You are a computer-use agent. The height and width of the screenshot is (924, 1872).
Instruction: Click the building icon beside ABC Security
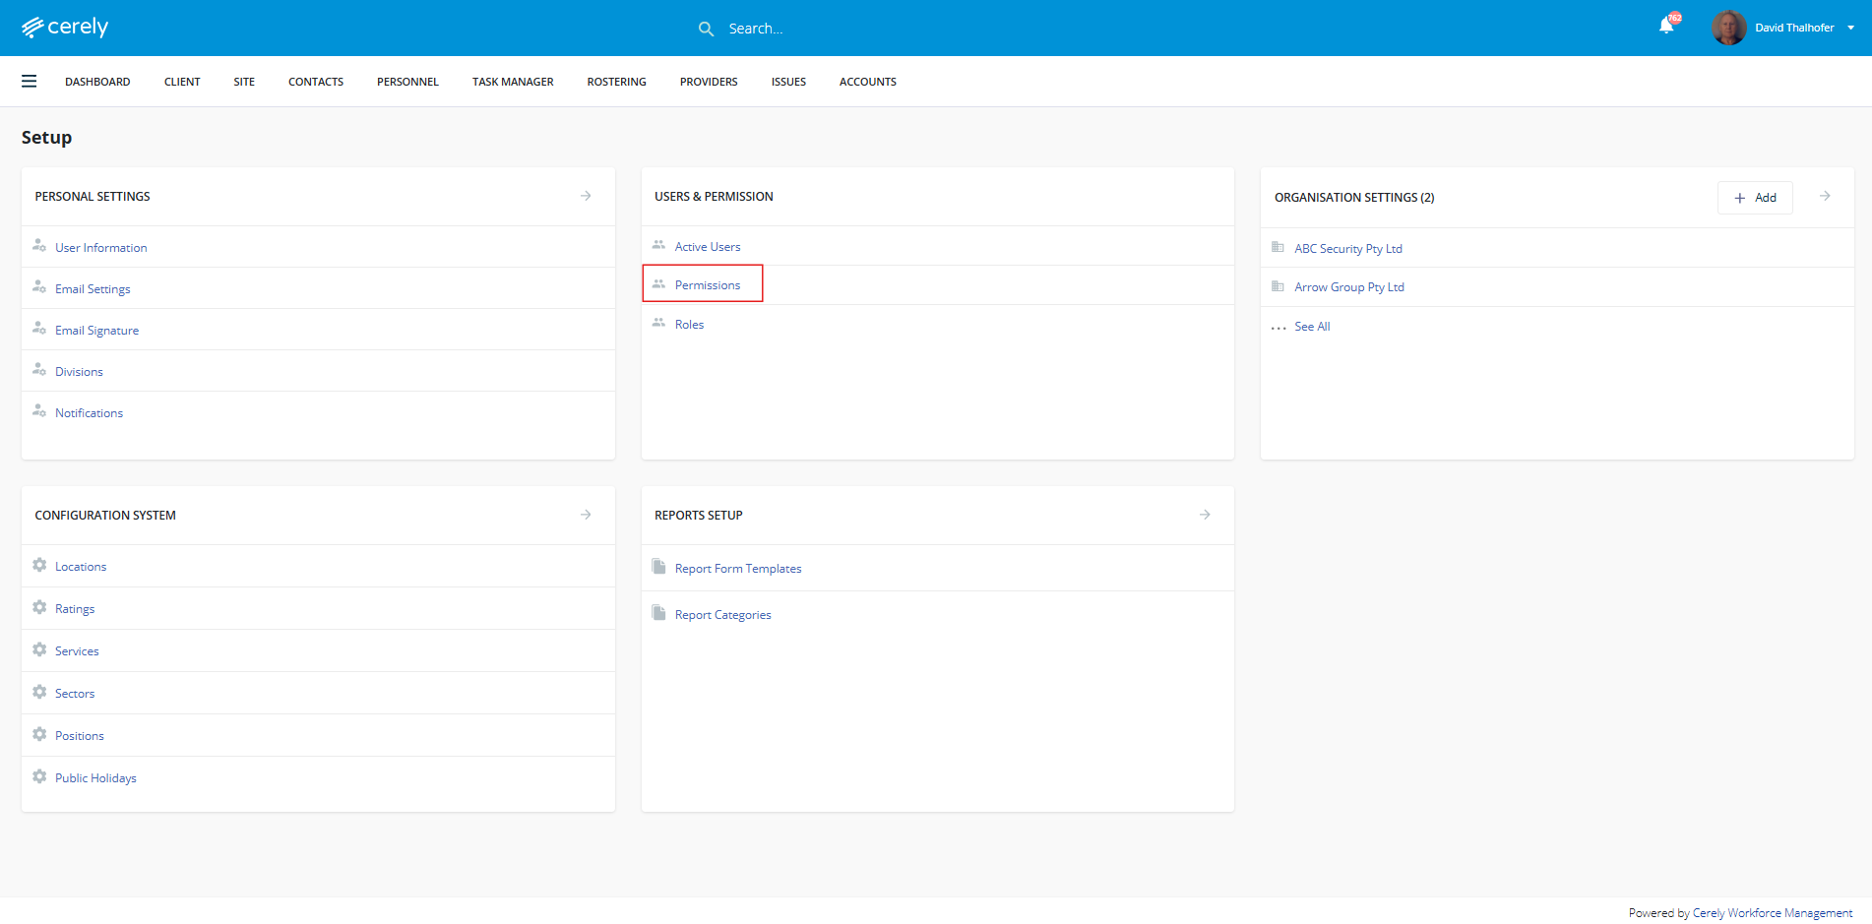pyautogui.click(x=1278, y=247)
